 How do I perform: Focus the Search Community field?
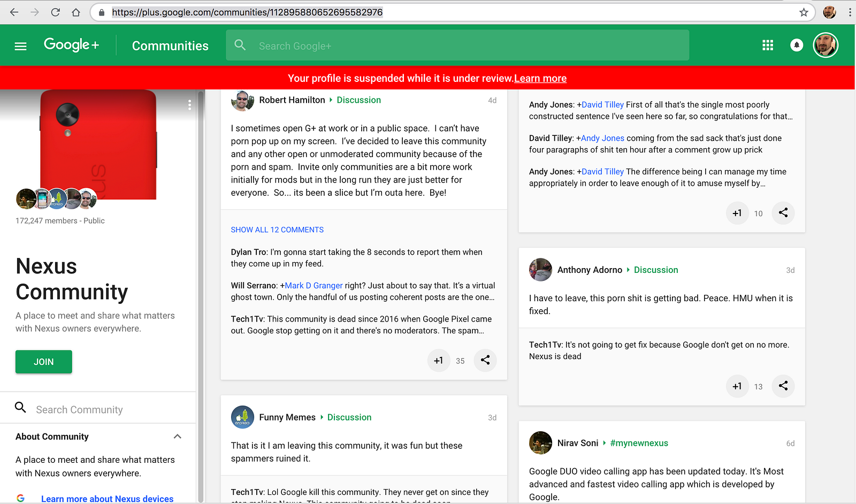(x=98, y=409)
